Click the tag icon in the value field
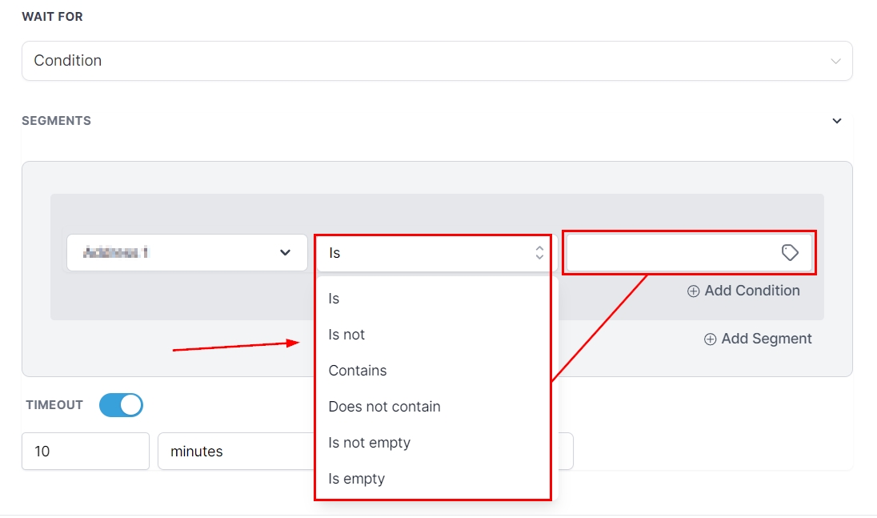This screenshot has height=518, width=877. point(790,253)
